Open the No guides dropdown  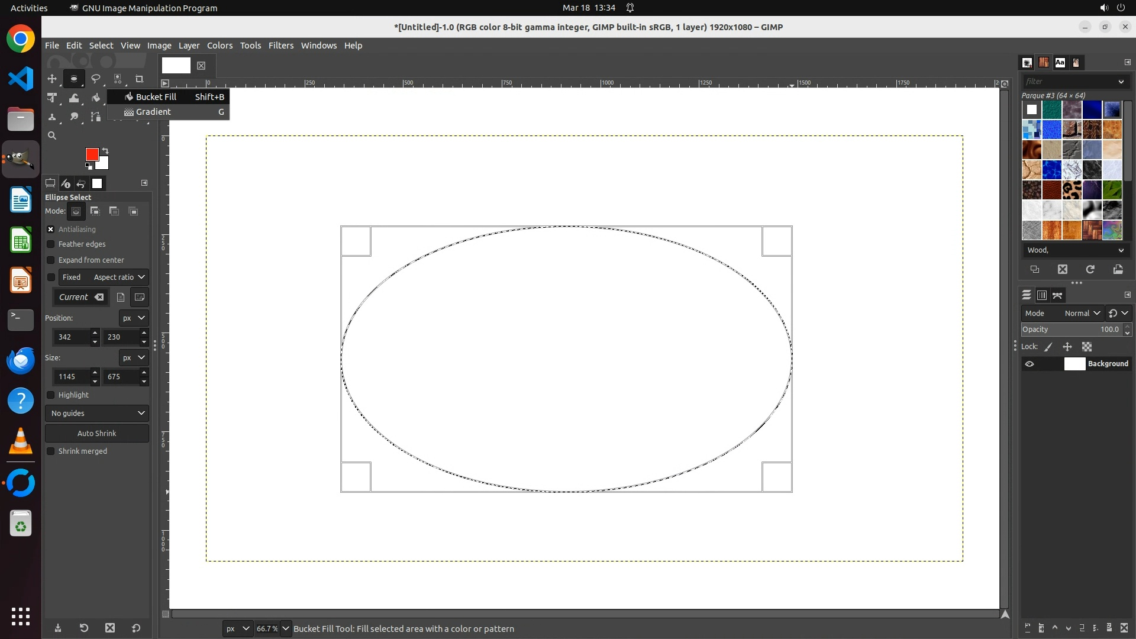coord(97,413)
